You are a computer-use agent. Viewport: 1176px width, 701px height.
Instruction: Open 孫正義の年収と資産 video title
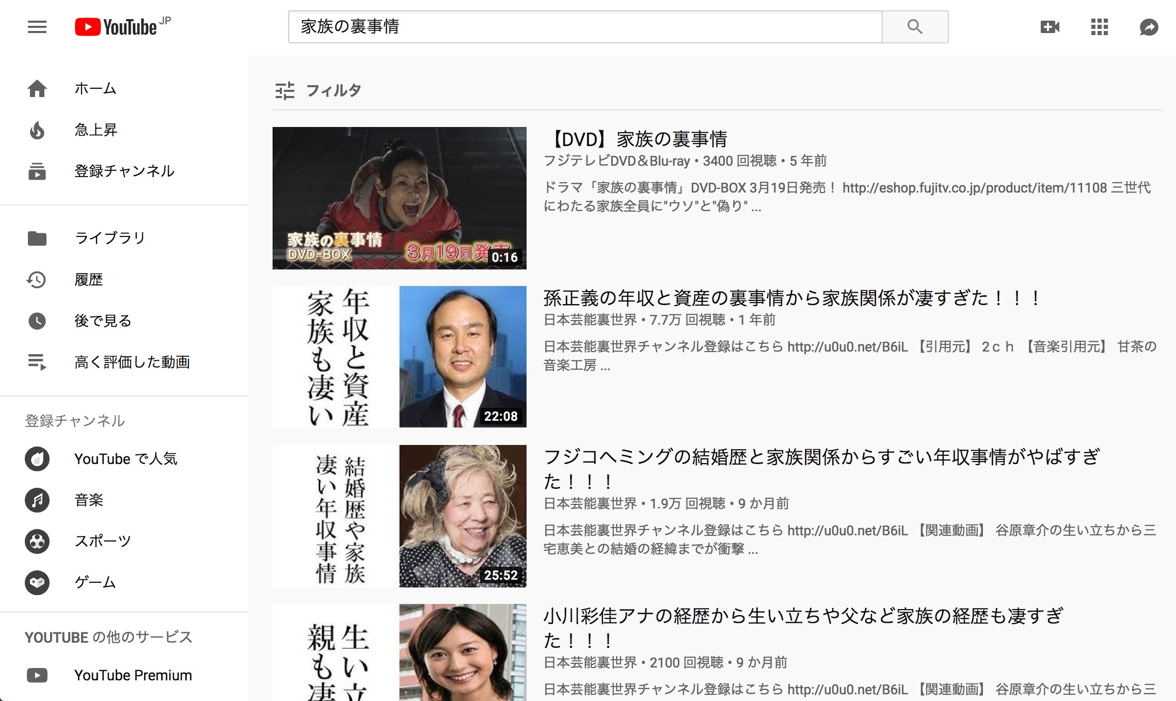click(792, 298)
